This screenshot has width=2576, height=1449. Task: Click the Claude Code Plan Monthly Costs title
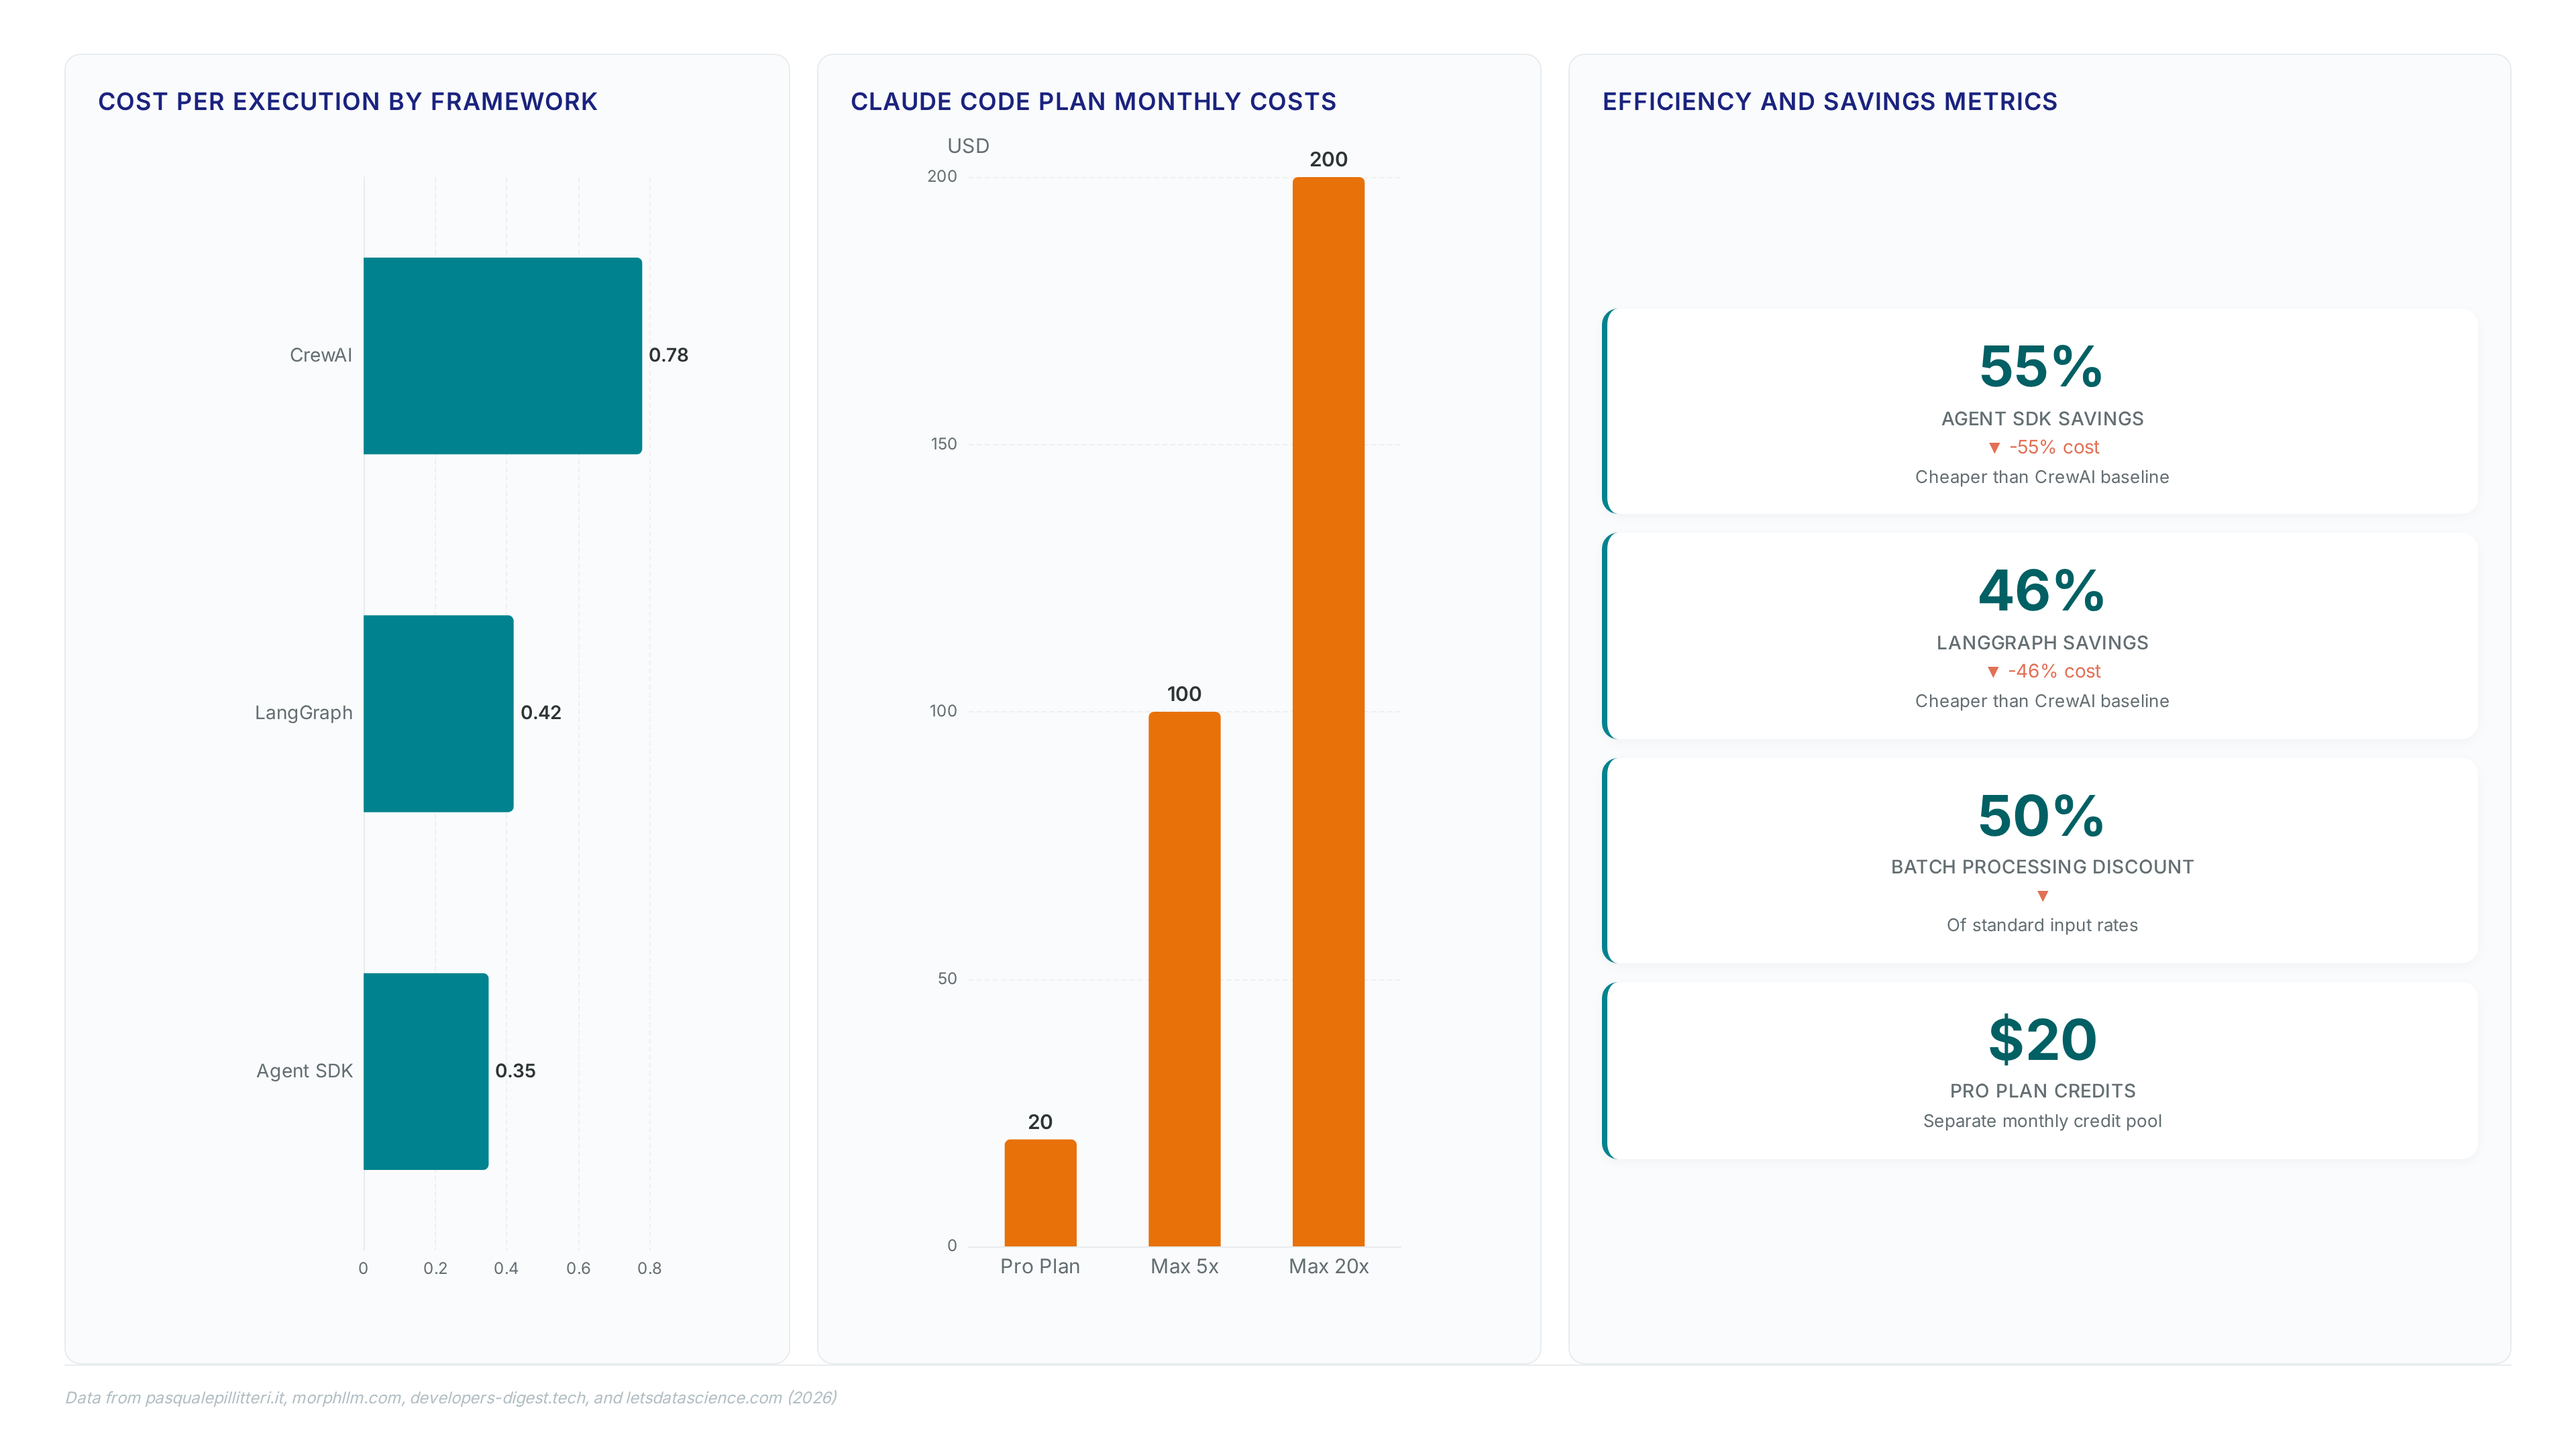pyautogui.click(x=1094, y=102)
